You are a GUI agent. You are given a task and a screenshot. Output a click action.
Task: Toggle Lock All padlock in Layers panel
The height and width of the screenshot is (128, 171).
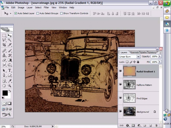(x=138, y=62)
